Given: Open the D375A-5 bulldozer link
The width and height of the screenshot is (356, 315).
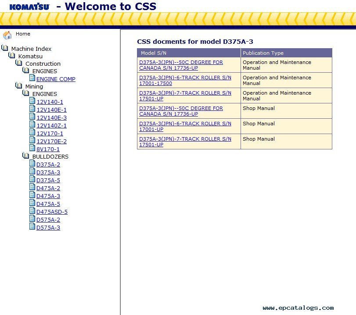Looking at the screenshot, I should click(48, 181).
